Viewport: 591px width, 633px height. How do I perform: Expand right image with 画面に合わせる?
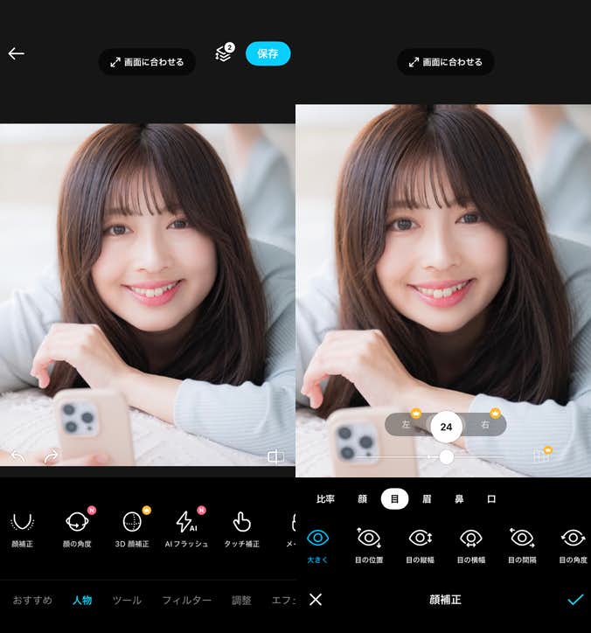pos(445,61)
